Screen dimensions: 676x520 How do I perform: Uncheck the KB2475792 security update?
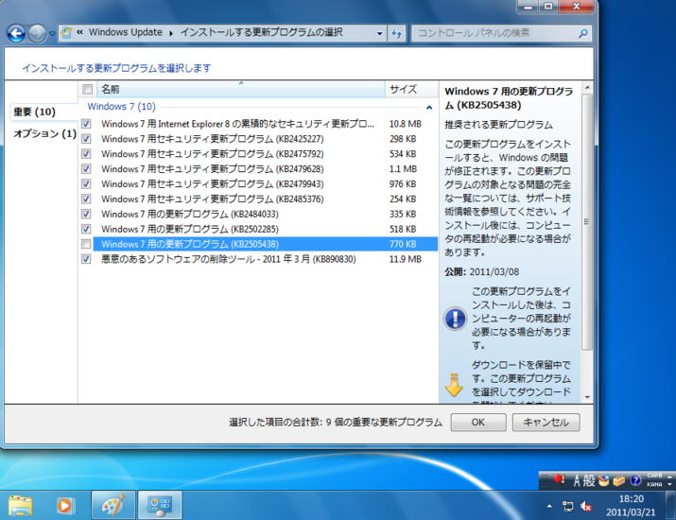click(86, 154)
